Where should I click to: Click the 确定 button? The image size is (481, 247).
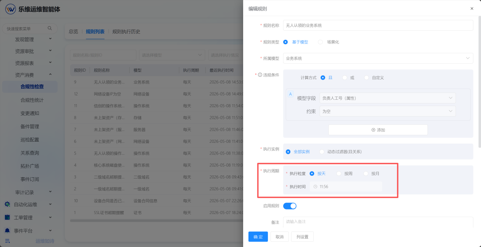coord(258,237)
